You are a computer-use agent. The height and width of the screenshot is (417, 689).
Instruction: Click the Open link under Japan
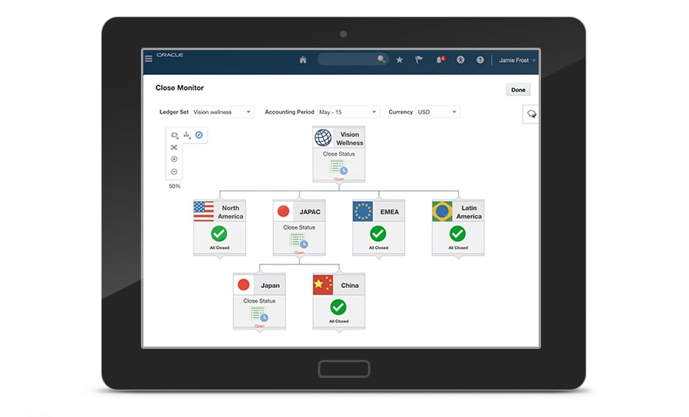[259, 326]
